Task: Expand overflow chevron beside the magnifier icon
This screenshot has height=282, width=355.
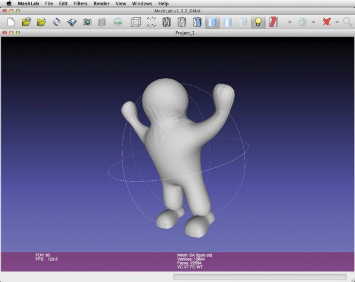Action: click(x=337, y=22)
